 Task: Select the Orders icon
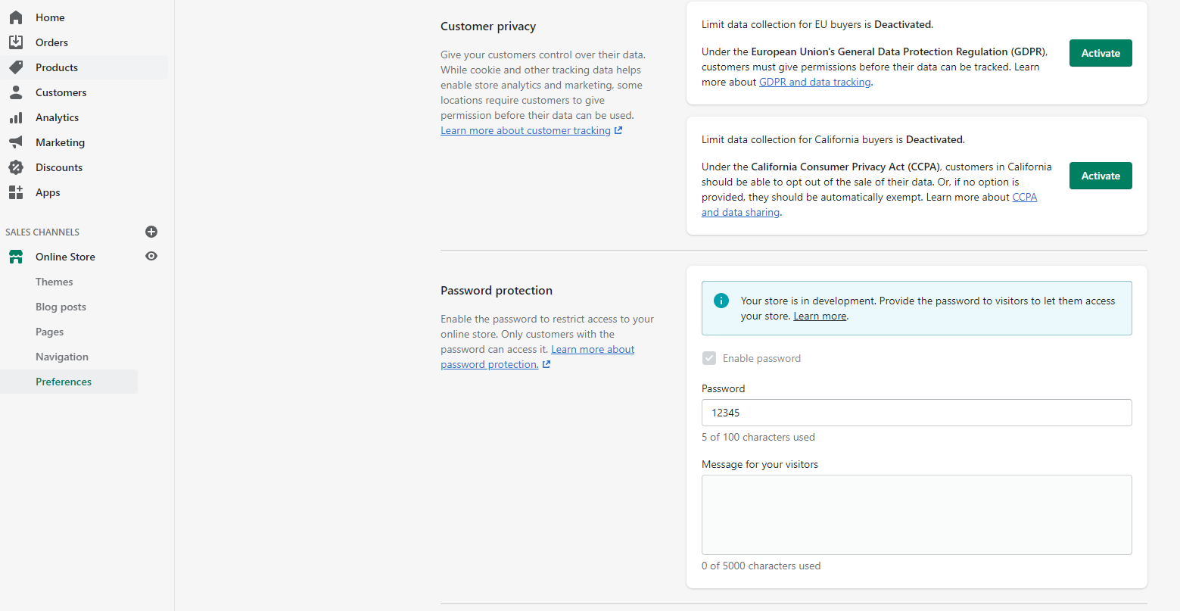coord(16,42)
